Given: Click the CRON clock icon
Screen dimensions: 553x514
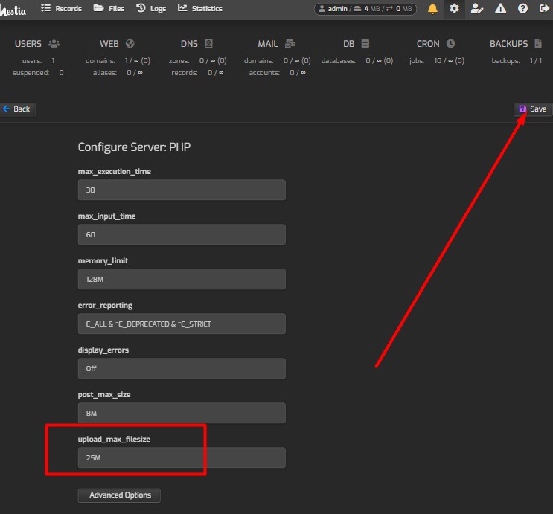Looking at the screenshot, I should pos(450,44).
